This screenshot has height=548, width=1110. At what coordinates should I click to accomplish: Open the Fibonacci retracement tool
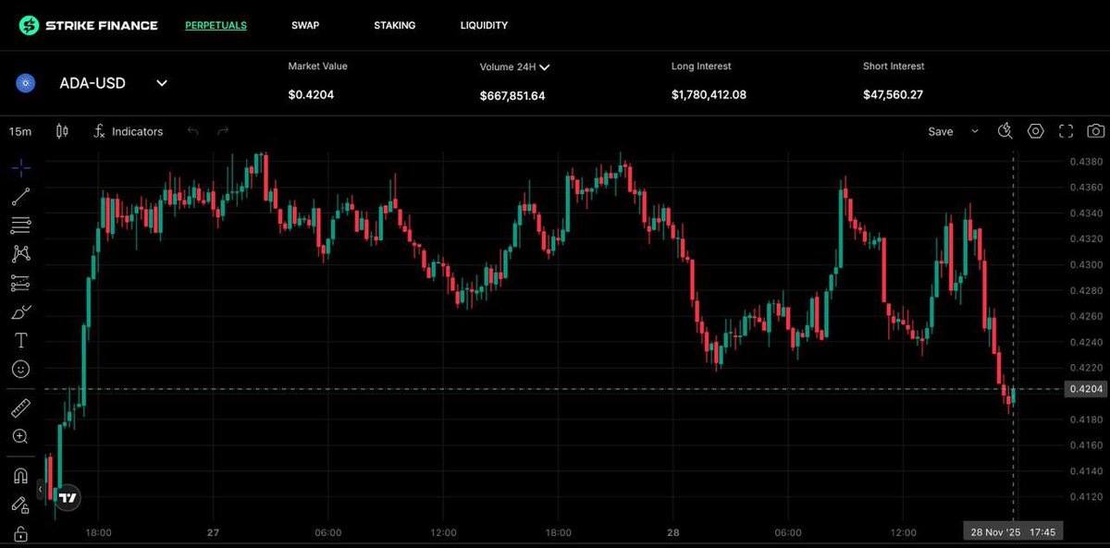20,225
